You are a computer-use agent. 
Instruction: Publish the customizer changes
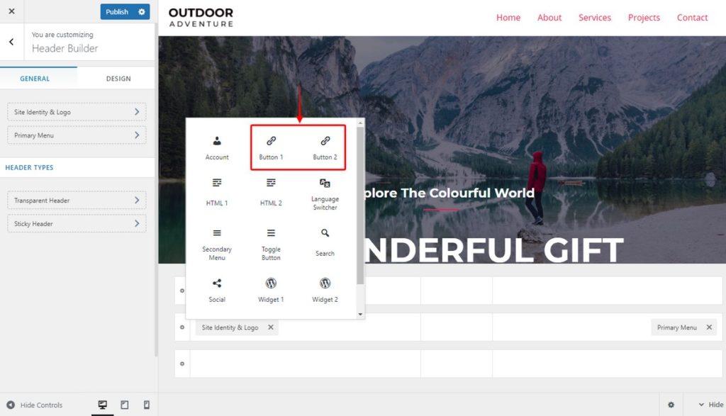116,11
